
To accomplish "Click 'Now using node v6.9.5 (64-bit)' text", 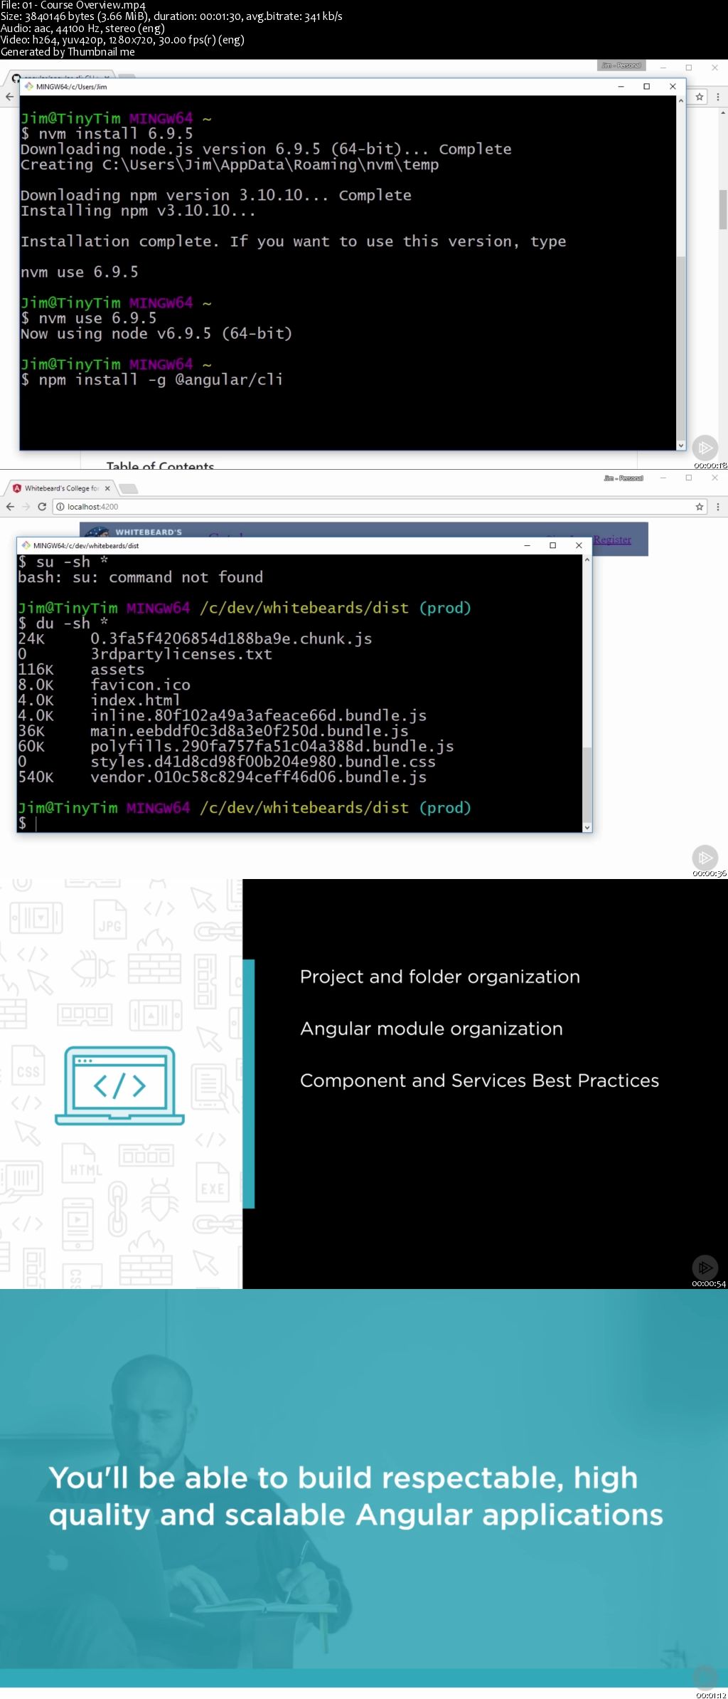I will [x=156, y=334].
